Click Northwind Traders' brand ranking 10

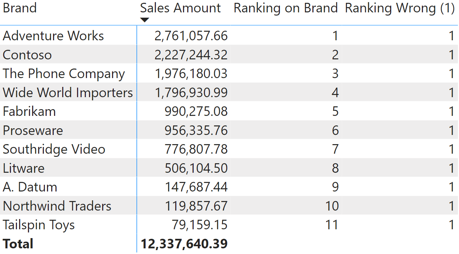(332, 206)
